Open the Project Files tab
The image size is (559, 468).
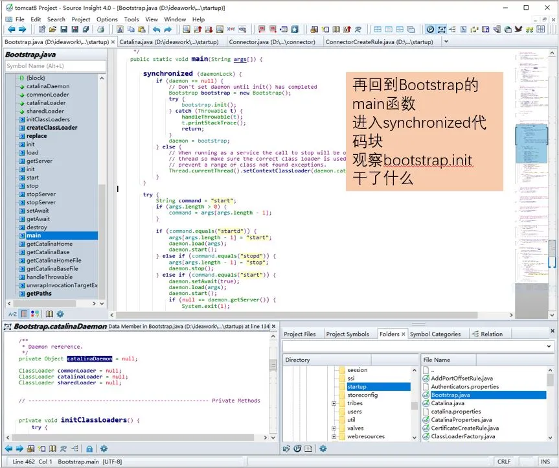click(x=299, y=334)
